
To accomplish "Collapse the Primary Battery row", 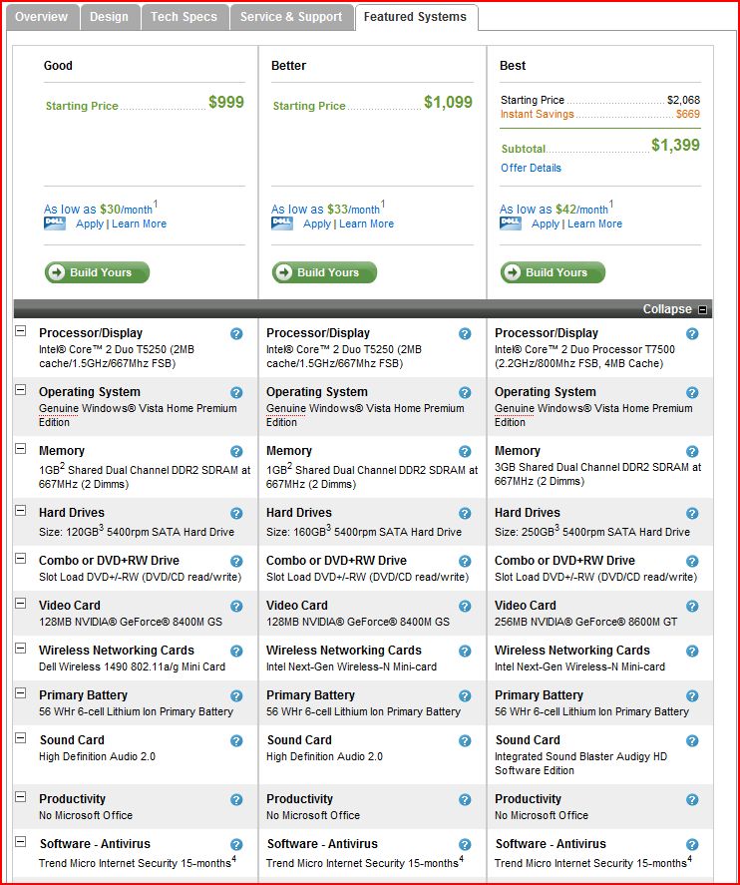I will click(x=20, y=693).
